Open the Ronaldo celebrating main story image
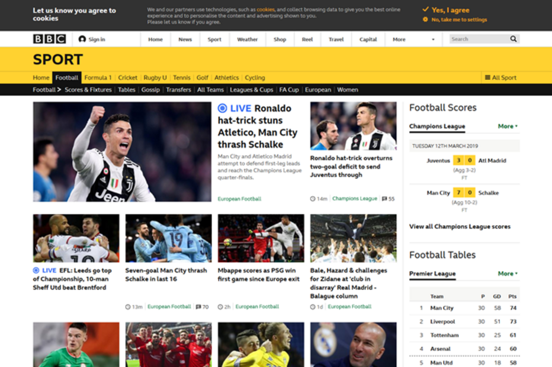 point(122,152)
